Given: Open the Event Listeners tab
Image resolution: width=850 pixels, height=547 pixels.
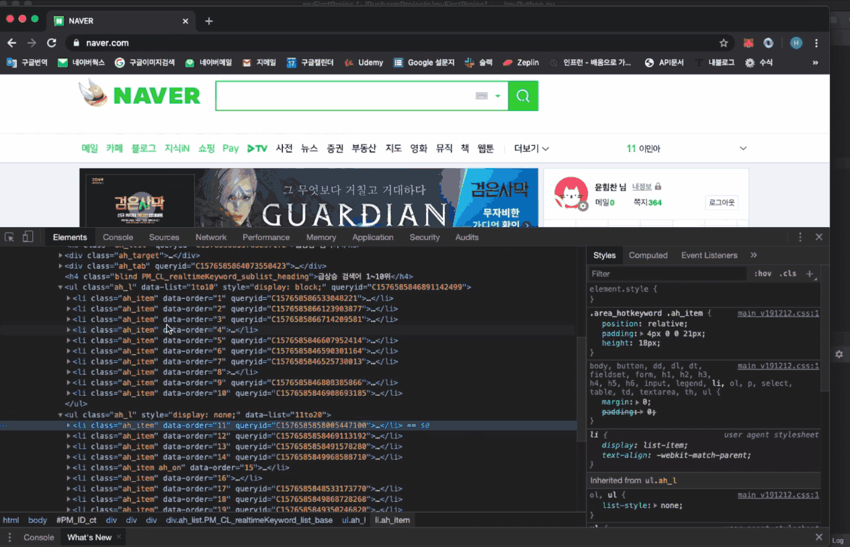Looking at the screenshot, I should coord(709,255).
